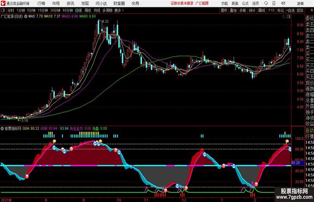Toggle the side panel icon beside diamond
The height and width of the screenshot is (202, 314).
289,17
